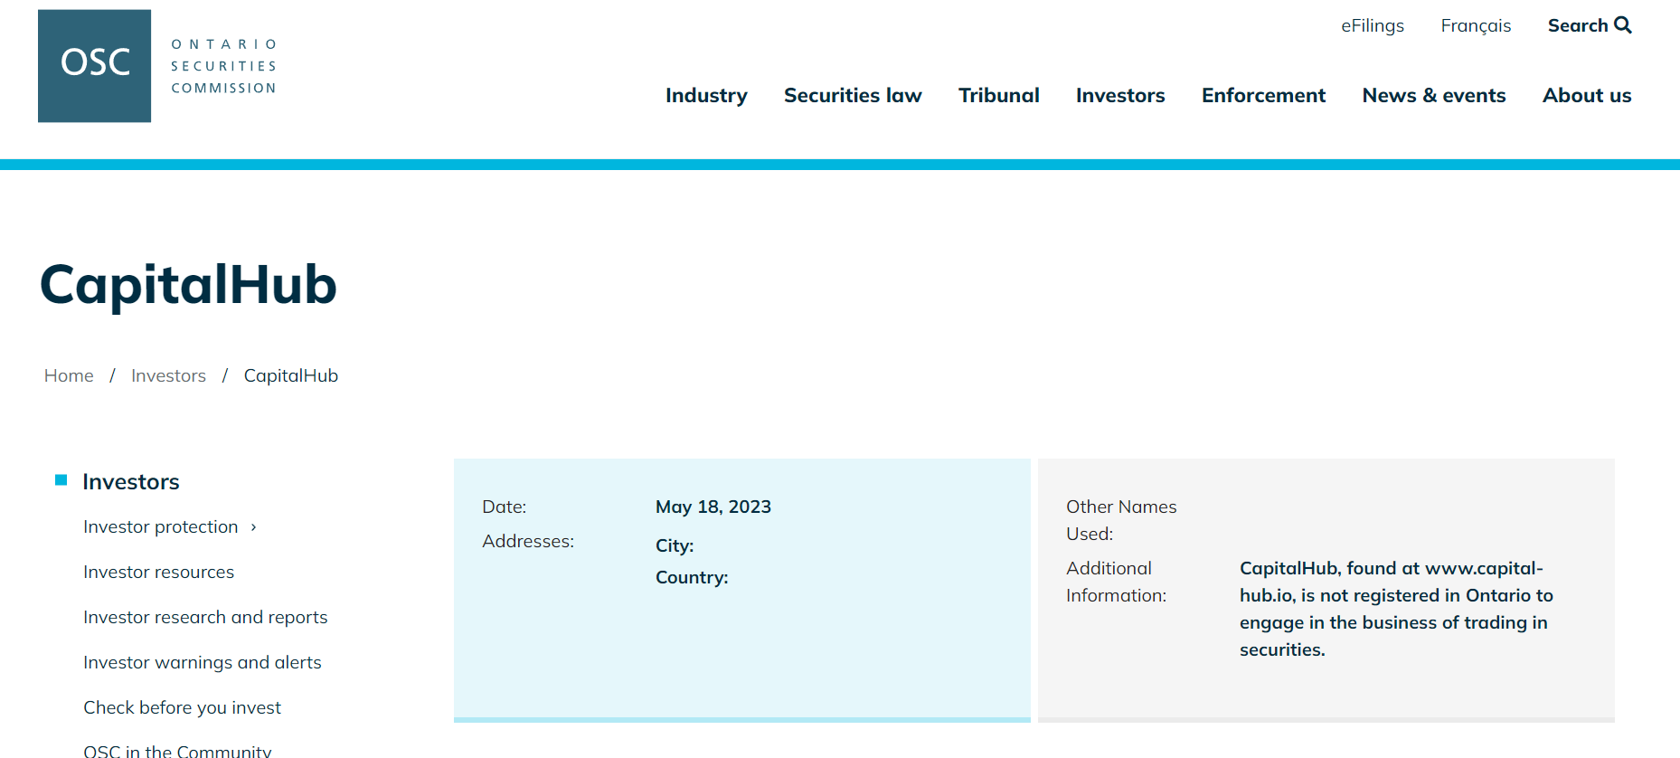The image size is (1680, 758).
Task: Click the Search magnifier icon
Action: pos(1623,25)
